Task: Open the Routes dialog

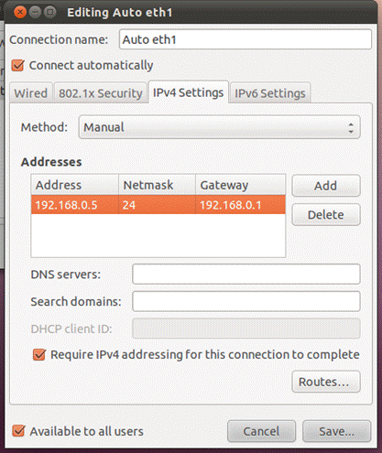Action: click(326, 382)
